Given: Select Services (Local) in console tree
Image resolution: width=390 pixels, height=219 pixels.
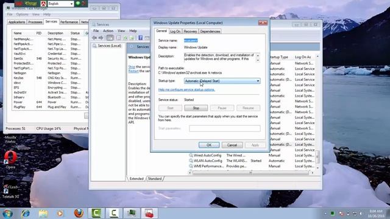Looking at the screenshot, I should (109, 46).
